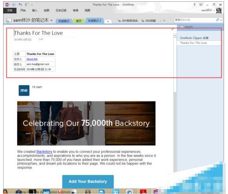Open the Backstory hyperlink in paragraph
Image resolution: width=228 pixels, height=194 pixels.
point(44,151)
